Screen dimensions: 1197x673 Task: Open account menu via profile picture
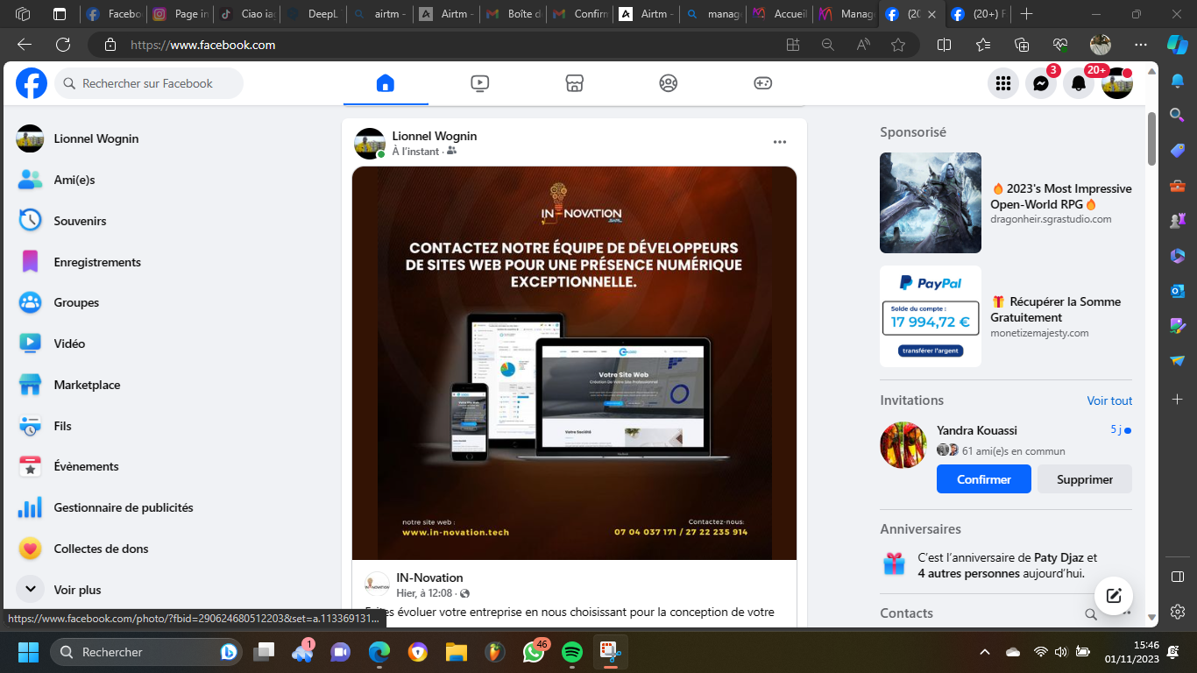click(1116, 83)
